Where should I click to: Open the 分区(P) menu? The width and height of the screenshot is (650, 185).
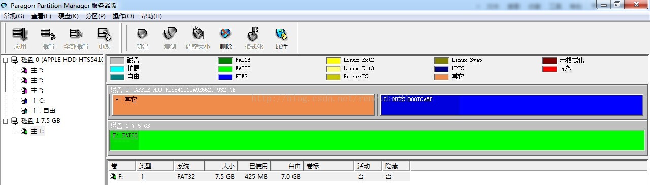pos(95,16)
